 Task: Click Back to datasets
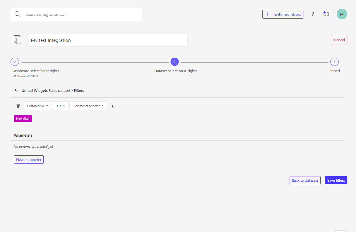point(305,180)
